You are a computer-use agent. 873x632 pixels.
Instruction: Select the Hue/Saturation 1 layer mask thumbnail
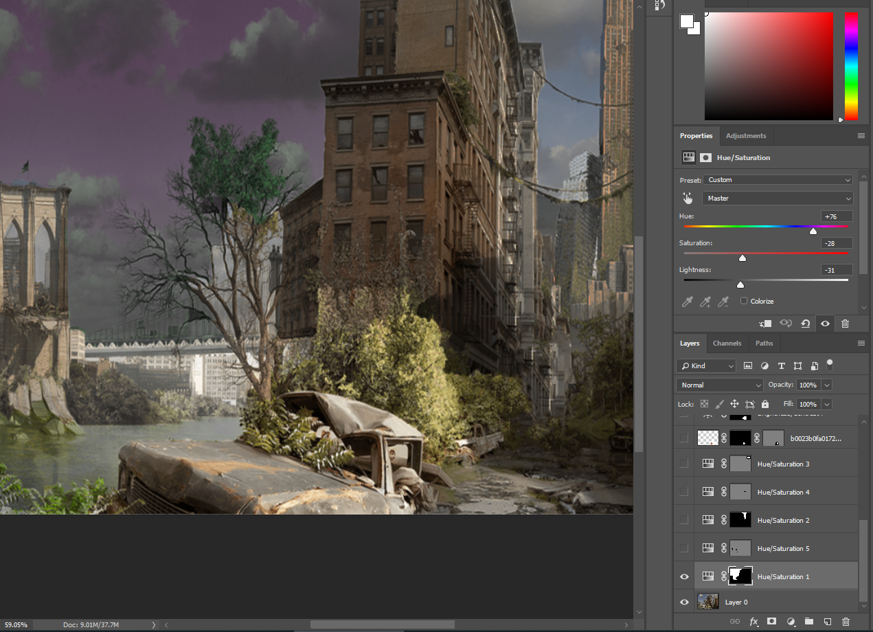740,576
